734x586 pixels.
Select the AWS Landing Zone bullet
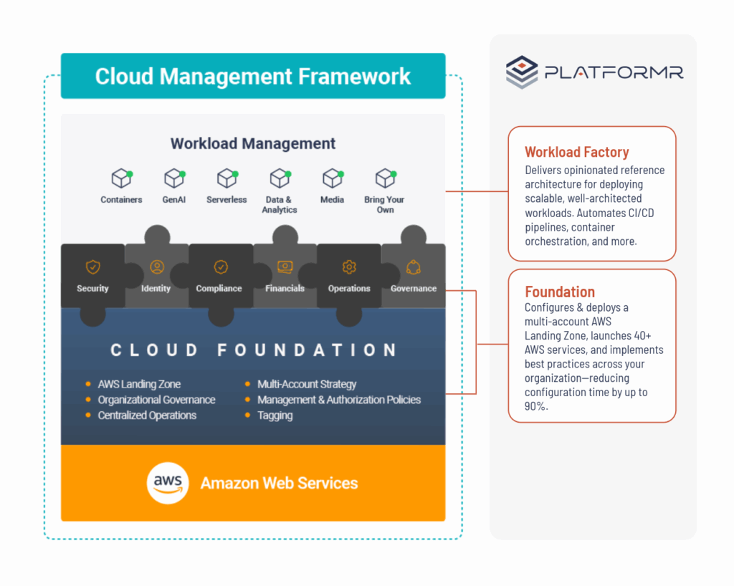139,384
